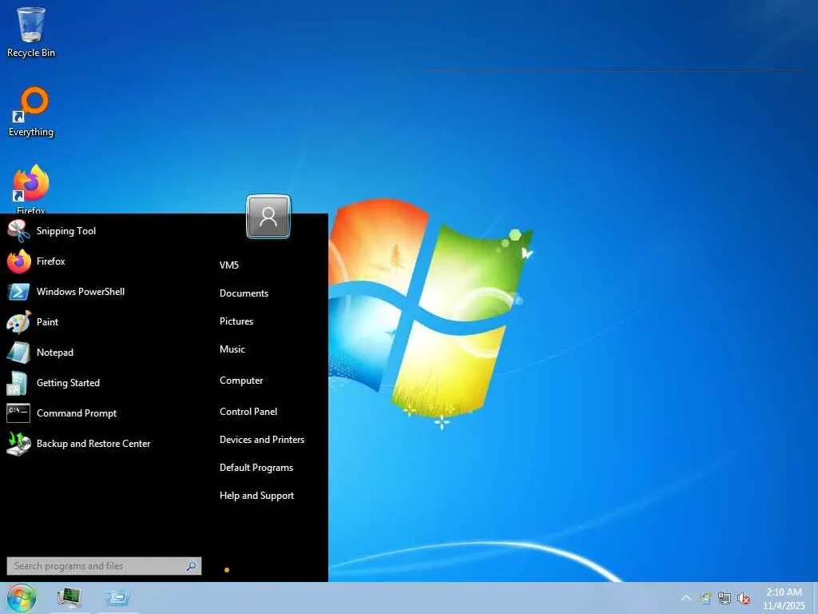Open Control Panel
Viewport: 818px width, 614px height.
(248, 412)
